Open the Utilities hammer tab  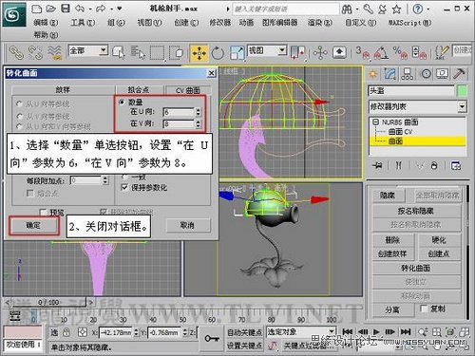tap(459, 74)
